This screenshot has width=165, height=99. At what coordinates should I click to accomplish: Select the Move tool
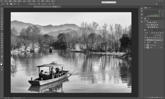[2, 9]
